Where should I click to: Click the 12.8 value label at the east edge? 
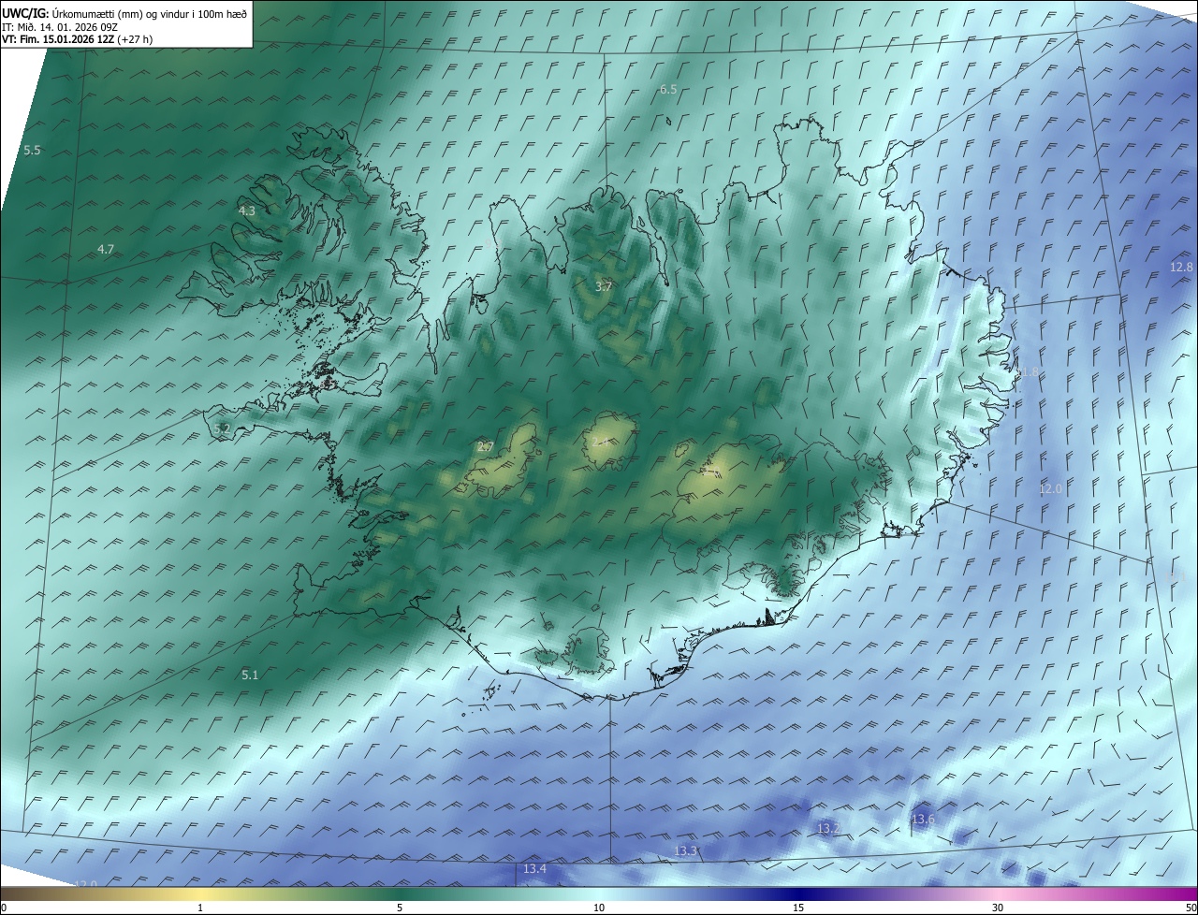1181,267
